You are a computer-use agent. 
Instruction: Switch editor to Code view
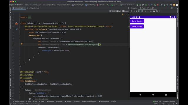pyautogui.click(x=112, y=11)
